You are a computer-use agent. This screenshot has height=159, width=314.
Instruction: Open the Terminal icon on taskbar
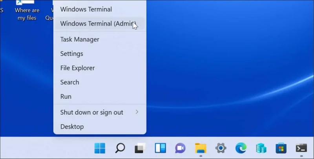[x=301, y=148]
